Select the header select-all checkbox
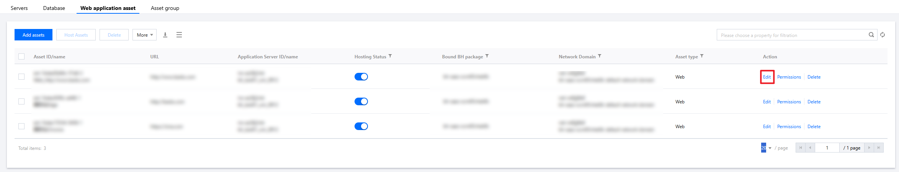Screen dimensions: 899x172 coord(21,56)
